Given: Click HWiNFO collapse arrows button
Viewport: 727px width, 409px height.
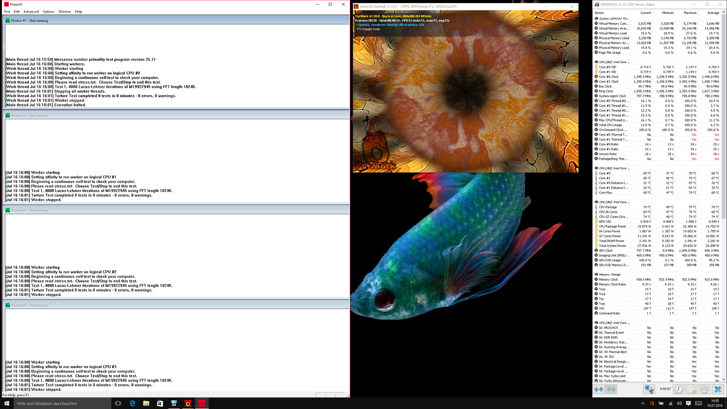Looking at the screenshot, I should click(611, 389).
